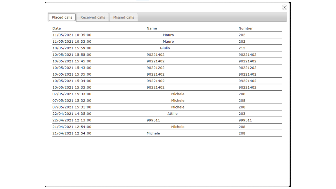This screenshot has width=336, height=189.
Task: Click the Attilio name entry
Action: (x=172, y=113)
